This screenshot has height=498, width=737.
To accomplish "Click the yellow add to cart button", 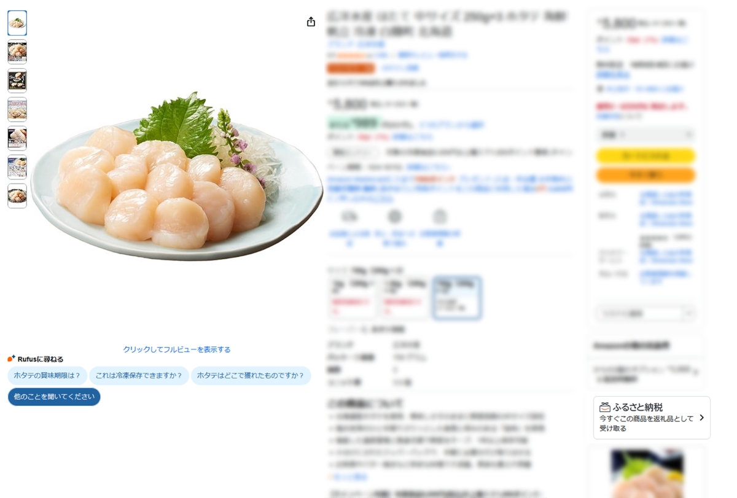I will click(x=645, y=156).
